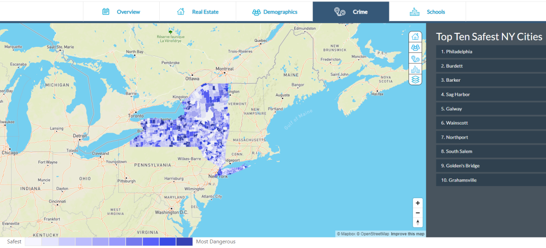
Task: Click the darkest Most Dangerous legend swatch
Action: [x=184, y=242]
